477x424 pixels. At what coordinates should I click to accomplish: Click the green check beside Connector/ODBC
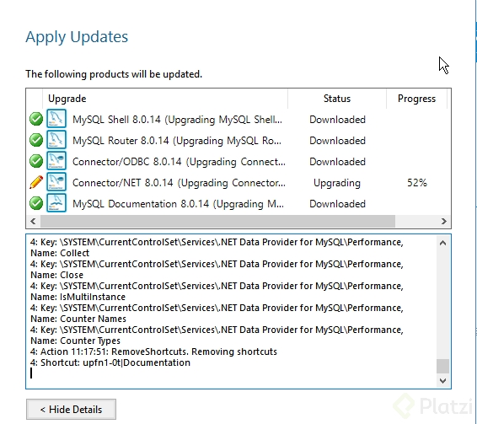pos(36,161)
